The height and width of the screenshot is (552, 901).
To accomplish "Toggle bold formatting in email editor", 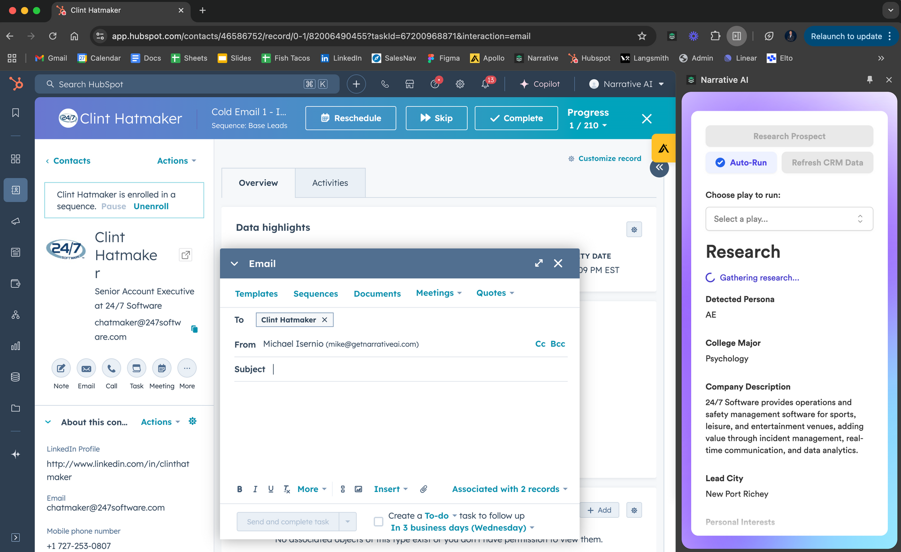I will pyautogui.click(x=239, y=489).
